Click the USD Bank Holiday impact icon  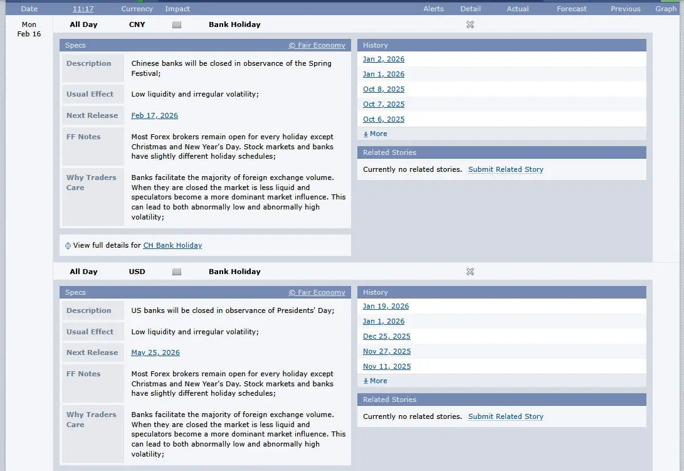(177, 272)
